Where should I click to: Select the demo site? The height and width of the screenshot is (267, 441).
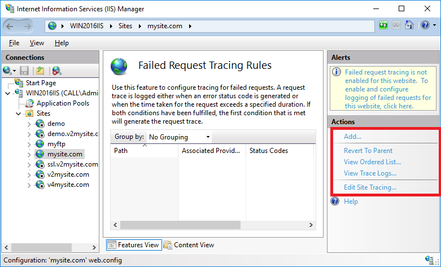(x=56, y=124)
